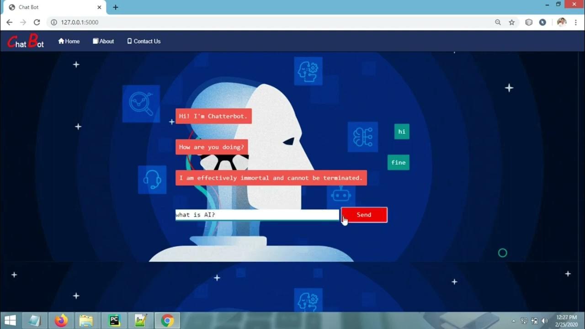The image size is (585, 329).
Task: Open the Home nav link
Action: pos(69,41)
